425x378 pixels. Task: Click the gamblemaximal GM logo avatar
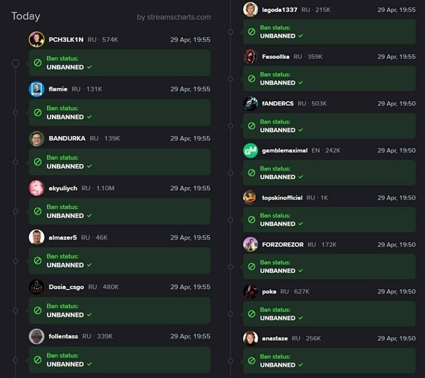(250, 150)
